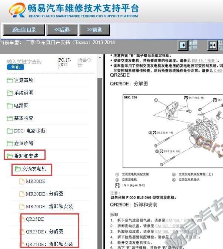Image resolution: width=223 pixels, height=249 pixels.
Task: Click the QR25DE：拆卸和安装 heading
Action: (134, 205)
